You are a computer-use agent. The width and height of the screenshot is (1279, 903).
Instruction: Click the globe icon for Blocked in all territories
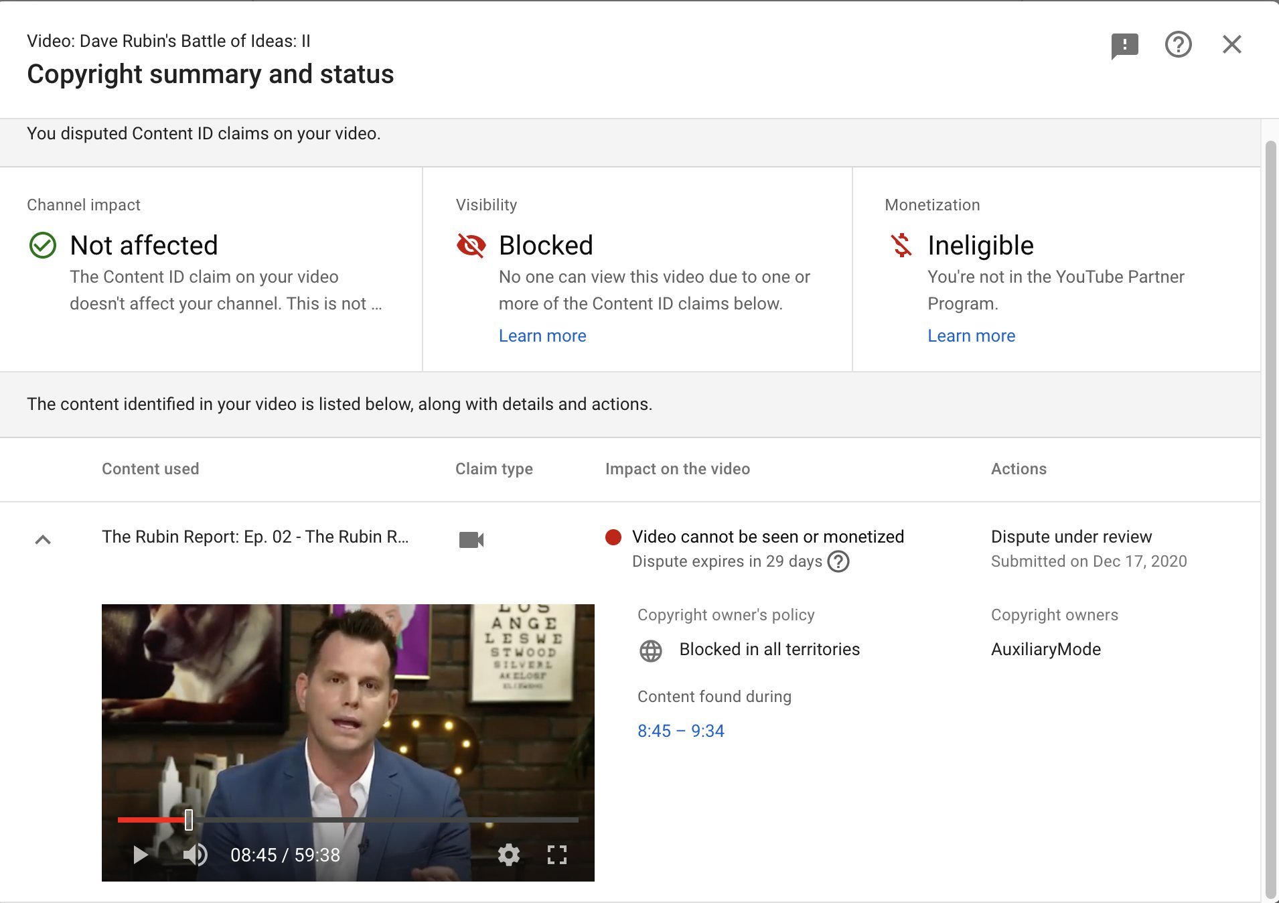pyautogui.click(x=651, y=650)
